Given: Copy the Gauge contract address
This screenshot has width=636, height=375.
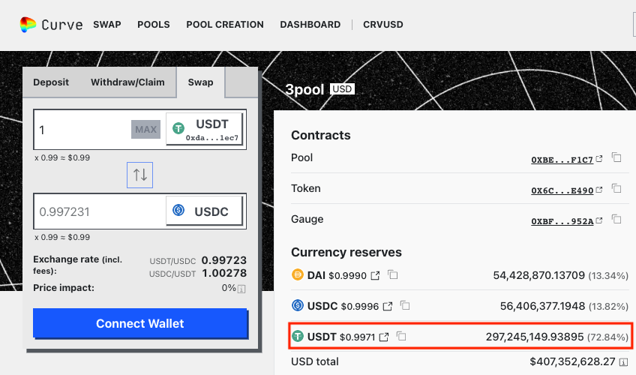Looking at the screenshot, I should point(616,220).
